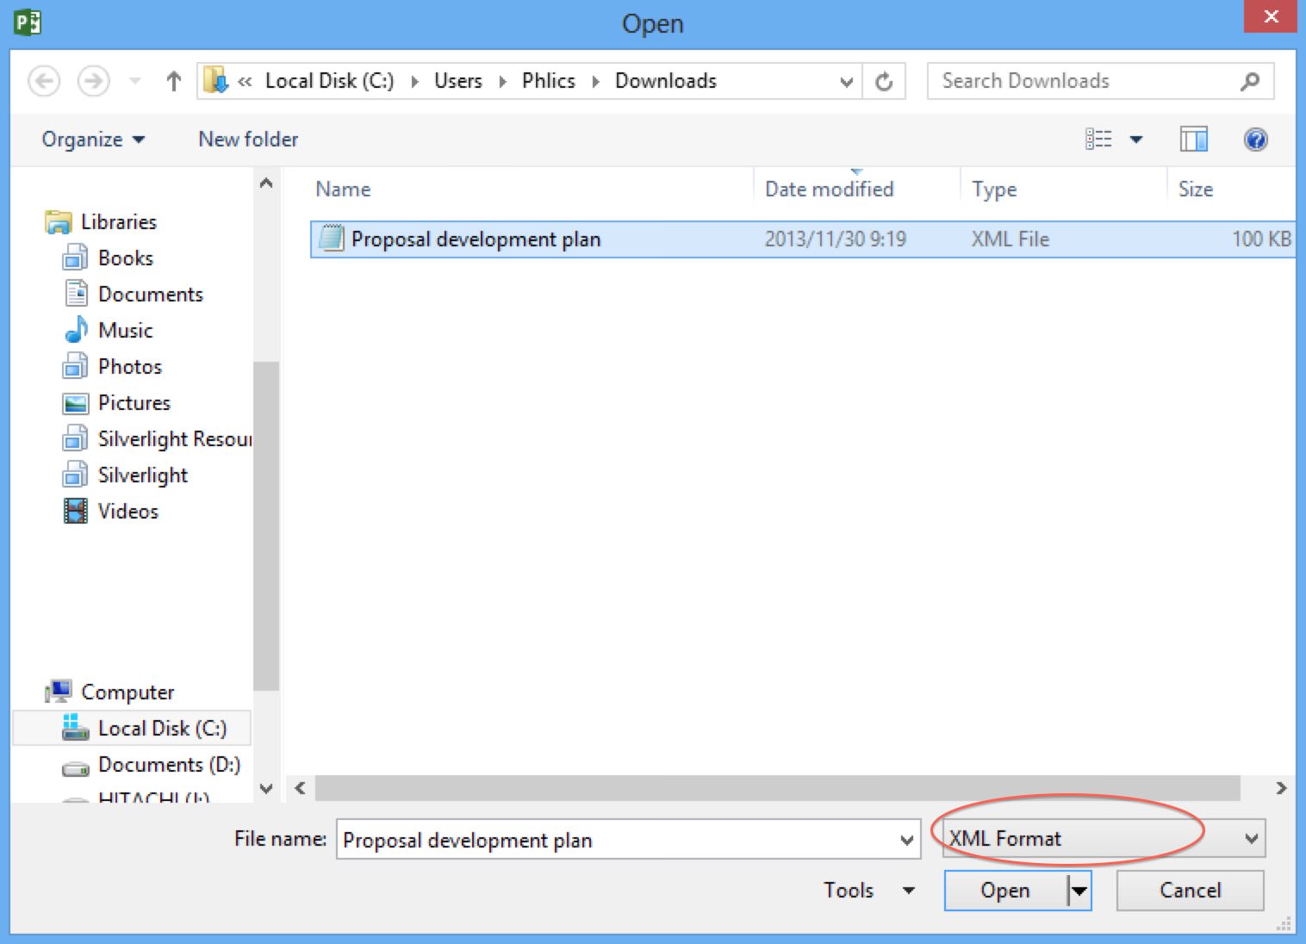Click the New folder button
This screenshot has width=1306, height=944.
coord(248,140)
